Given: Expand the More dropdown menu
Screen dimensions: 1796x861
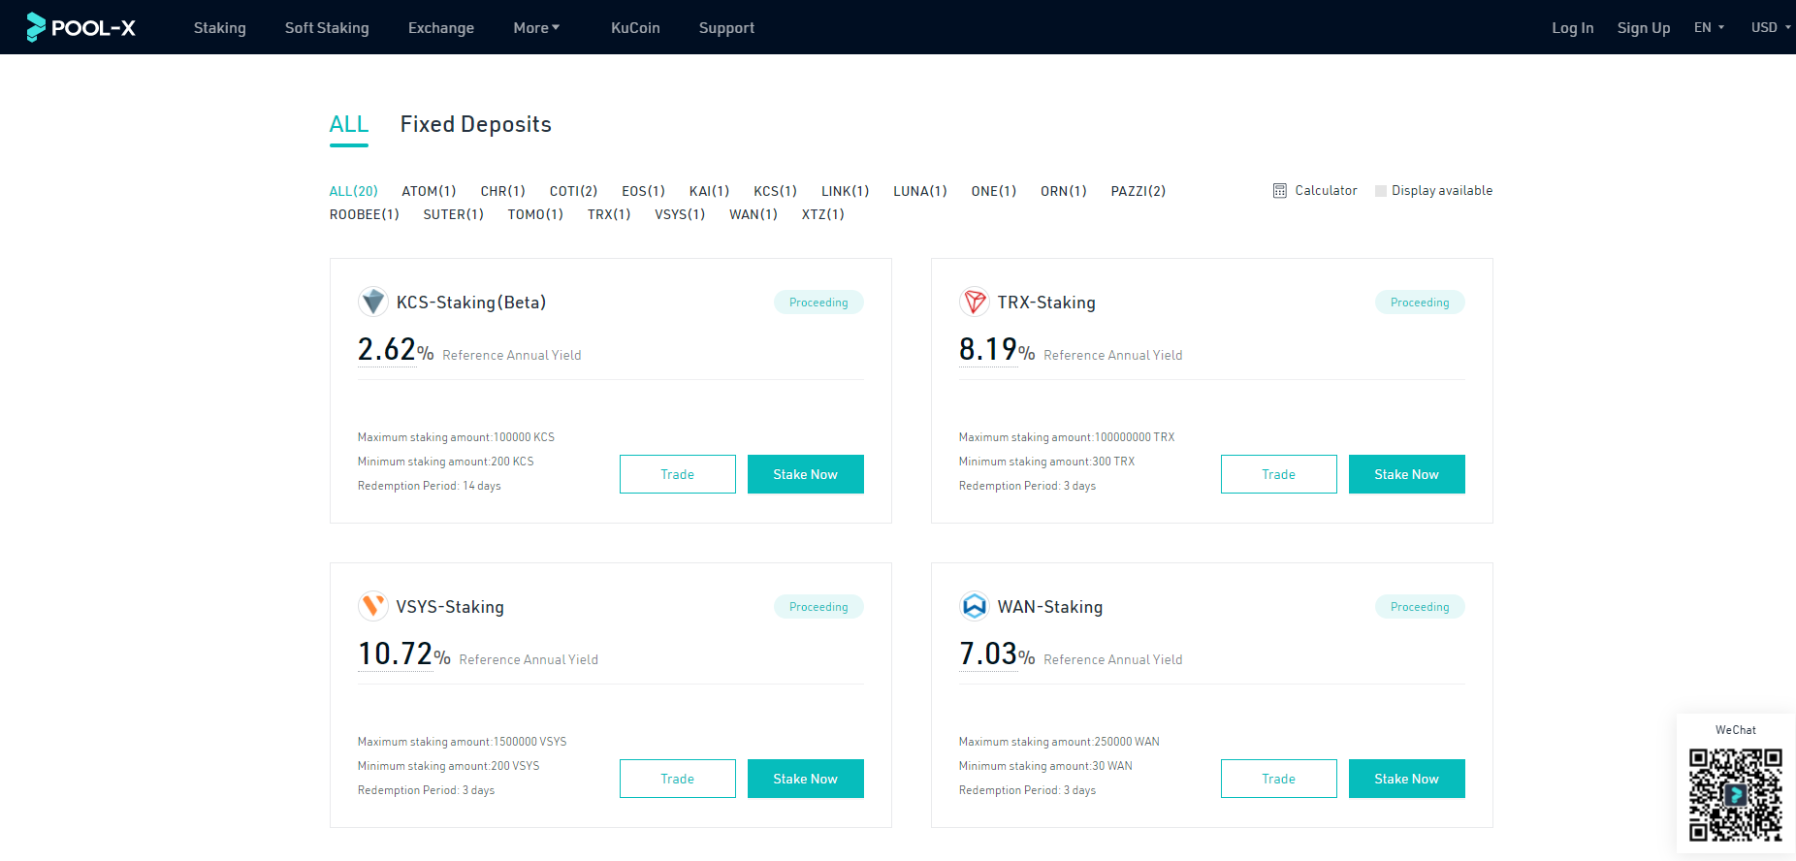Looking at the screenshot, I should click(536, 28).
